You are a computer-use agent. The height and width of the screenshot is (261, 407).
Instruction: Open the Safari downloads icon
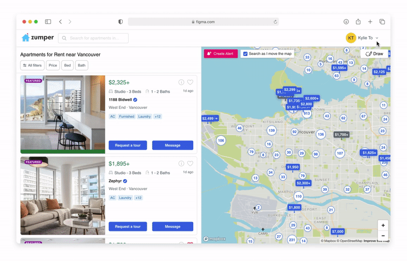[x=346, y=22]
